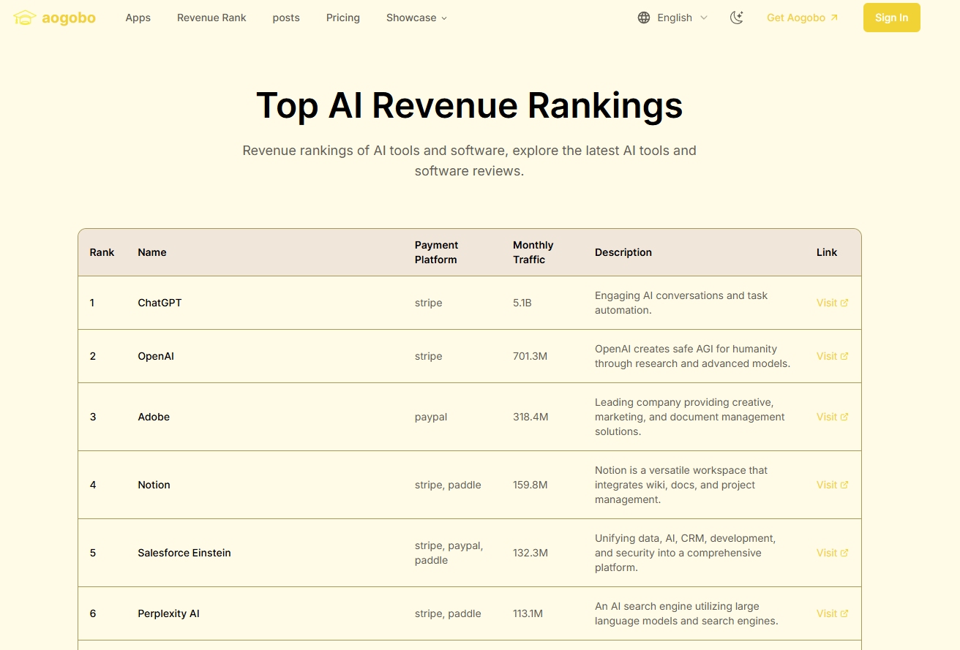Click the globe language icon
The height and width of the screenshot is (650, 960).
coord(644,18)
